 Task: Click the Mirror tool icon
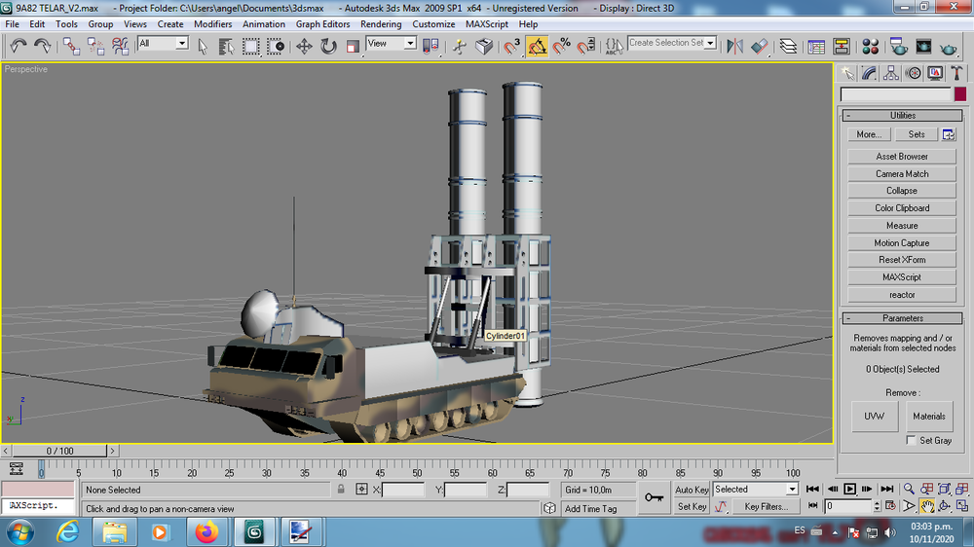734,47
